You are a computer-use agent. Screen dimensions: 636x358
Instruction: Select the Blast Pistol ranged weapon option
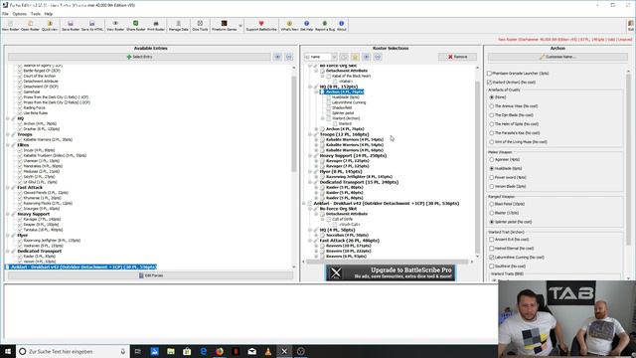click(492, 204)
